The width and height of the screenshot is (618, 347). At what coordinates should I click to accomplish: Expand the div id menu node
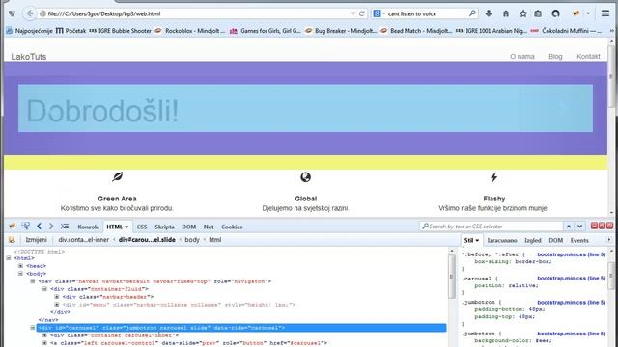pos(57,305)
